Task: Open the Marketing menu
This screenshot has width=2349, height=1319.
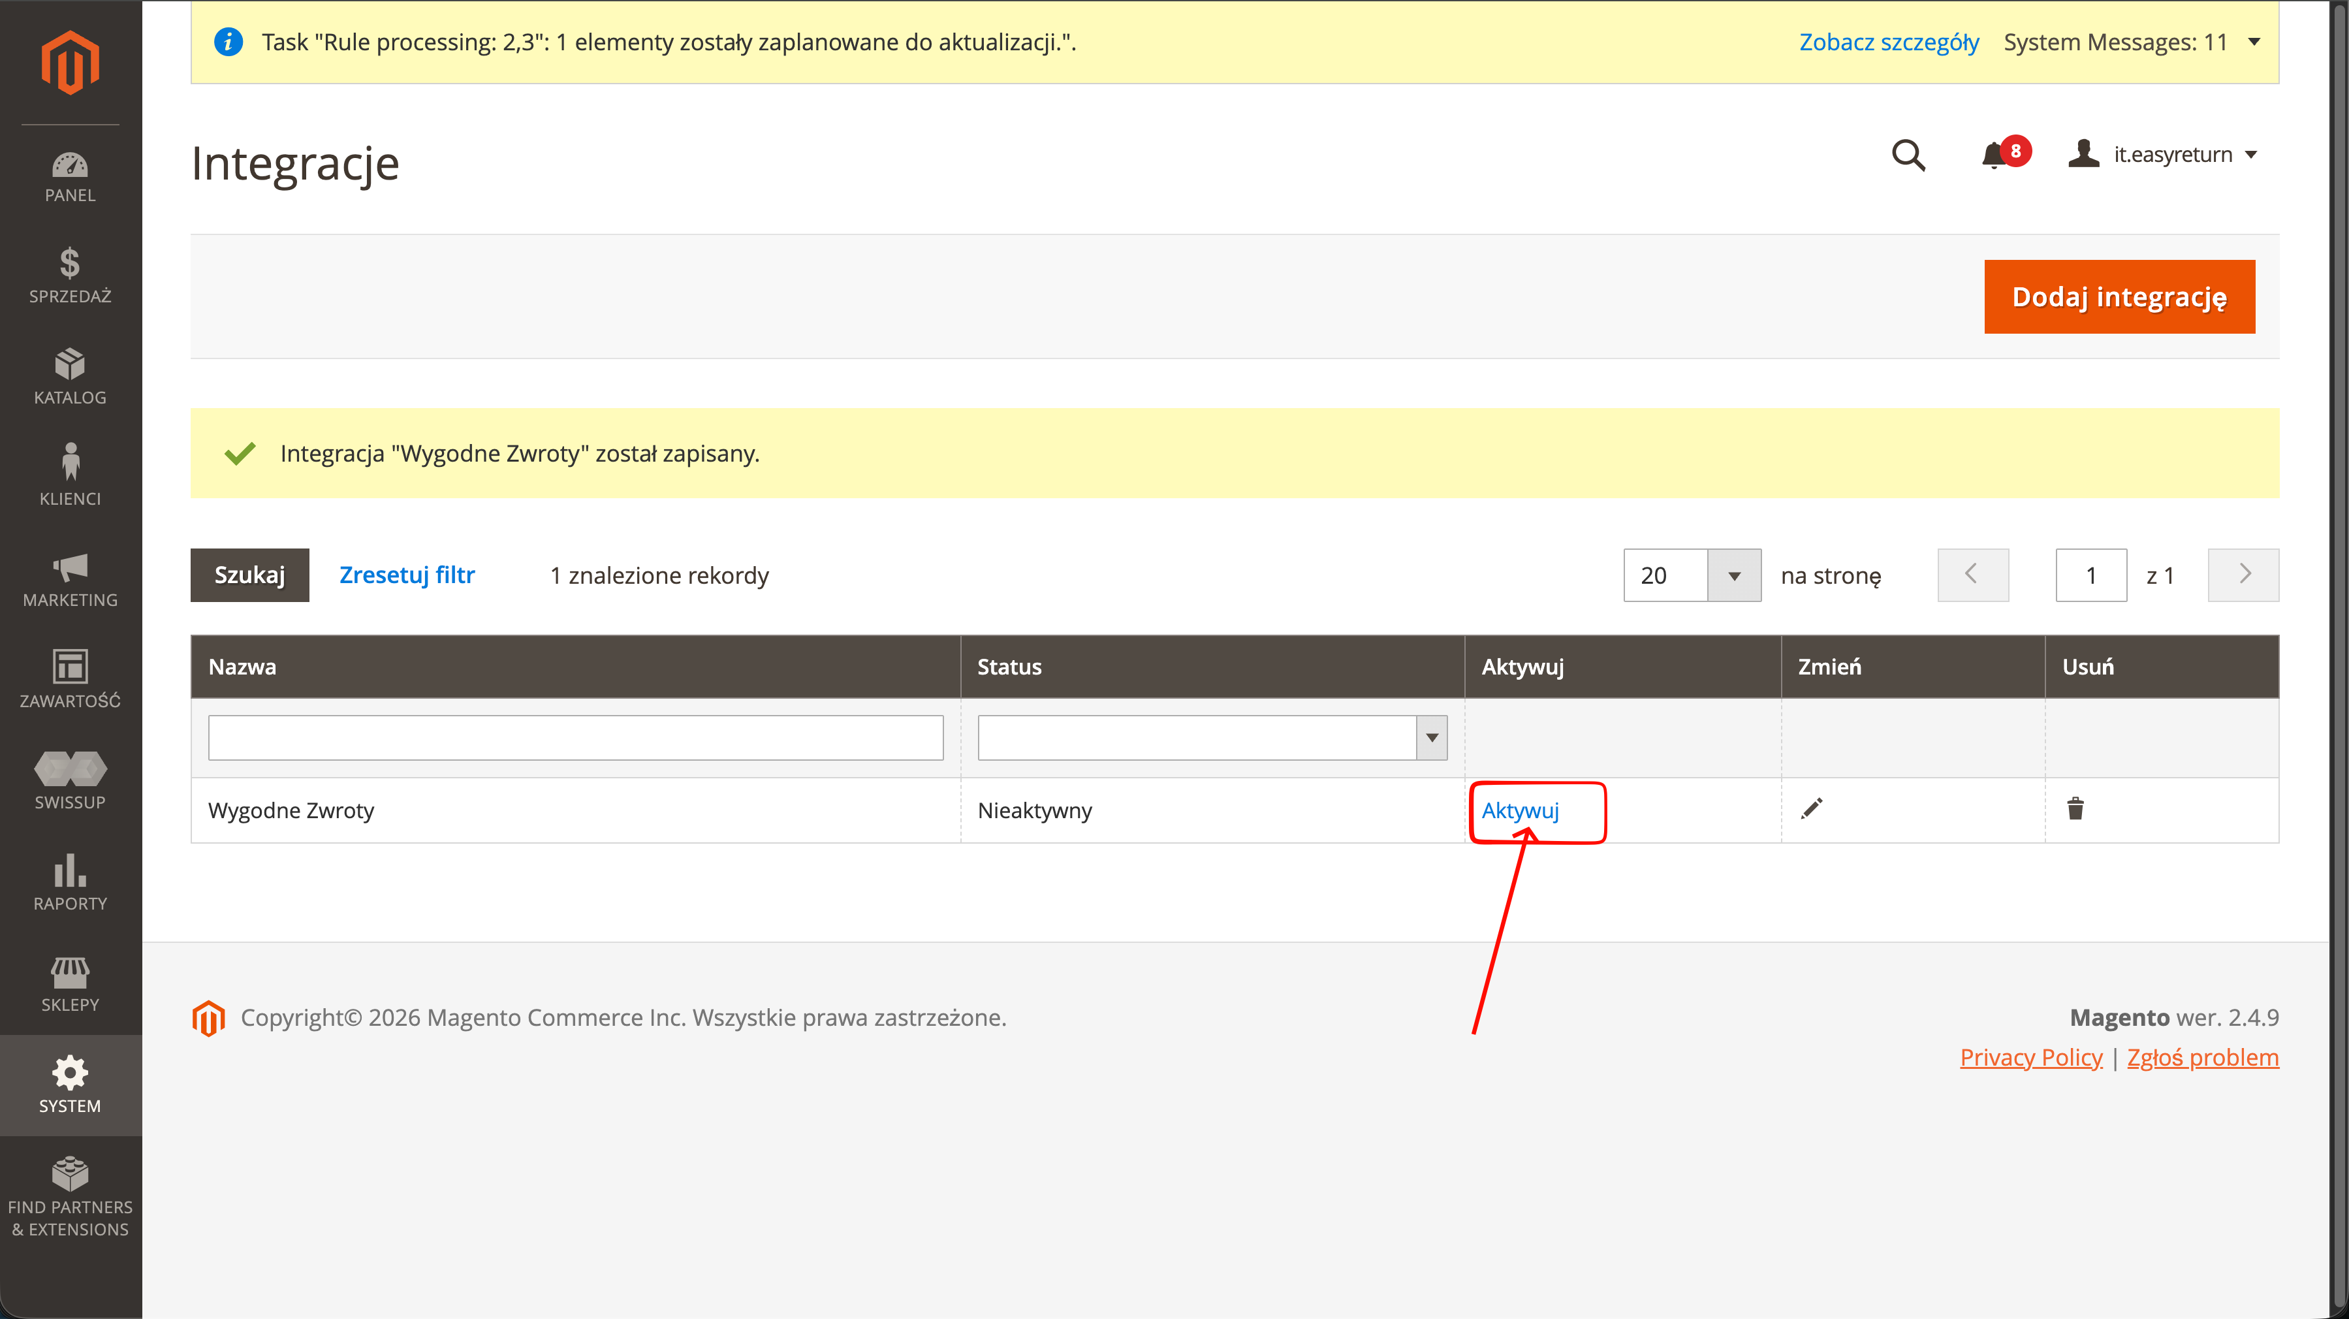Action: click(x=71, y=580)
